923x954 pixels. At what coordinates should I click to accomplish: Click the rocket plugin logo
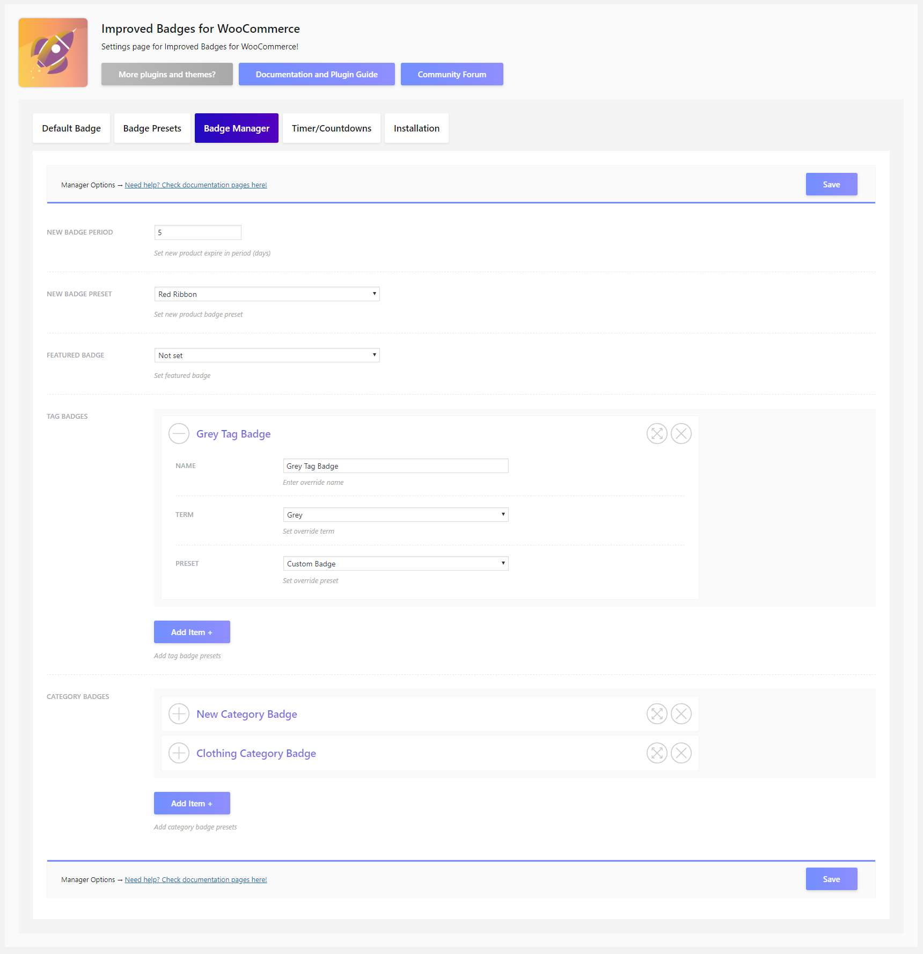click(53, 53)
